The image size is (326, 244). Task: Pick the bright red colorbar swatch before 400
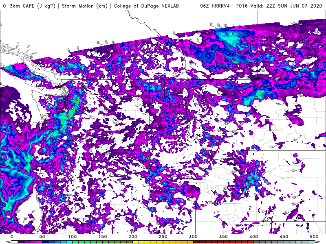click(x=251, y=242)
